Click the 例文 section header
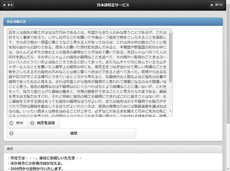Image resolution: width=230 pixels, height=171 pixels. (113, 149)
